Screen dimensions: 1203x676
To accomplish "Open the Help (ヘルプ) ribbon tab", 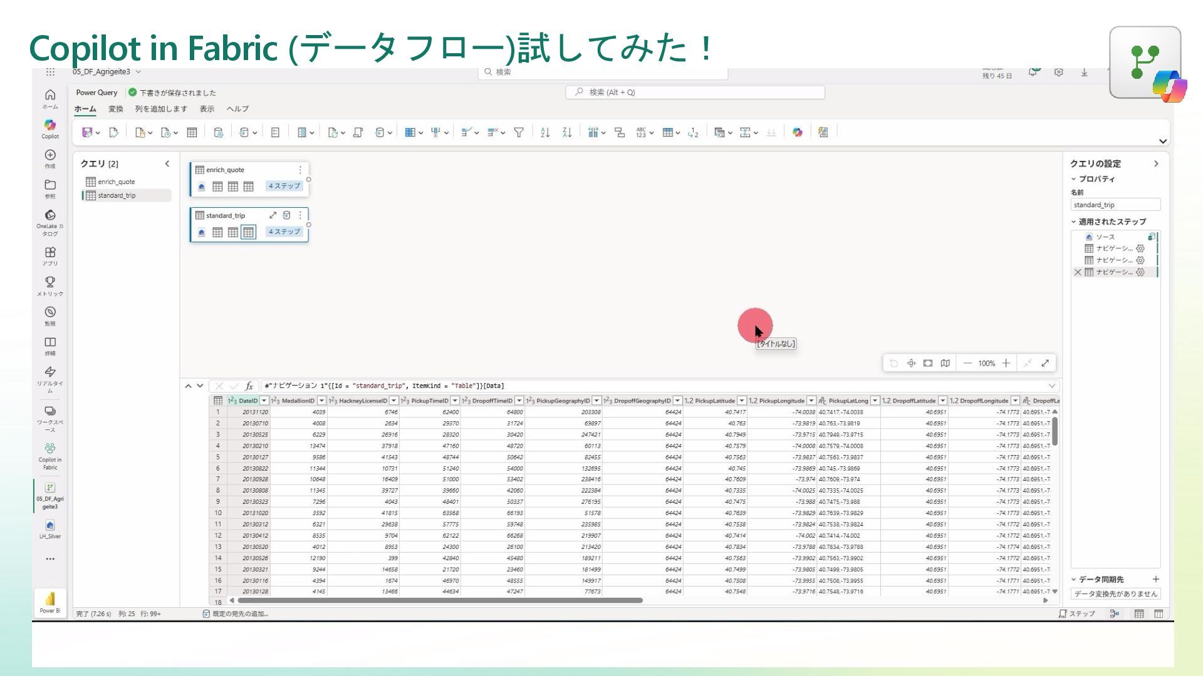I will click(x=237, y=109).
